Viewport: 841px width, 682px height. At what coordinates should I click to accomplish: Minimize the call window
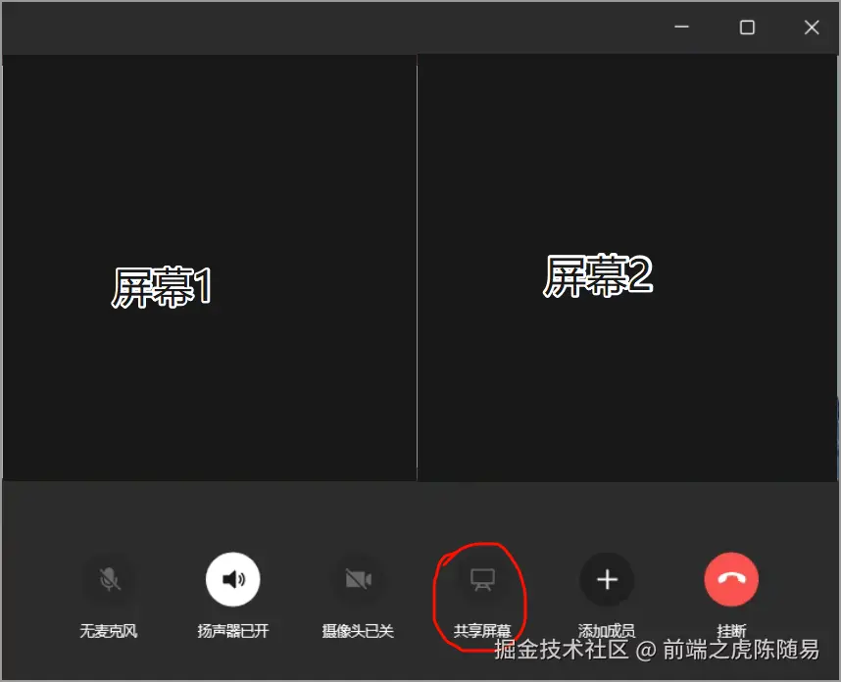(x=681, y=27)
